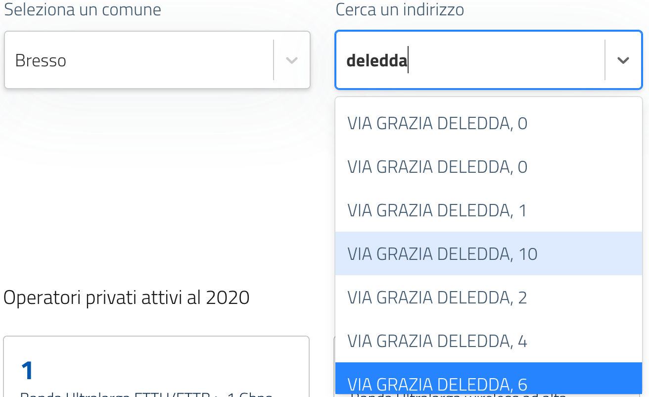This screenshot has height=397, width=649.
Task: Click the 'Cerca un indirizzo' label
Action: [400, 10]
